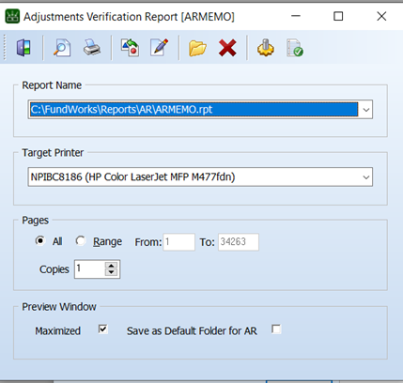
Task: Click the printer icon to print report
Action: click(x=92, y=48)
